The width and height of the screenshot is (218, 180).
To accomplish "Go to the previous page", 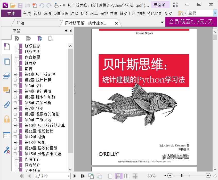I will (29, 176).
